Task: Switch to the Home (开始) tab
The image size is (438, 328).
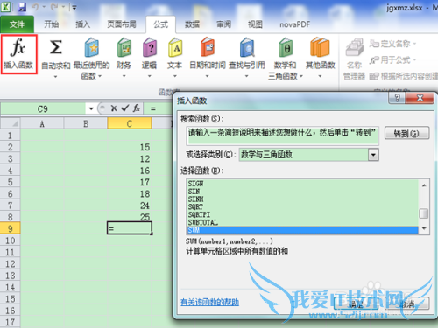Action: [52, 24]
